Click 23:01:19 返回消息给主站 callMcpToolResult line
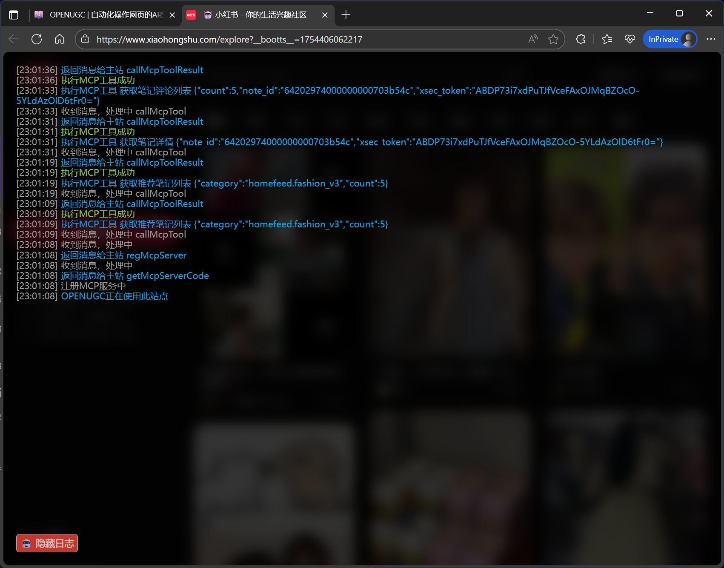 (110, 163)
